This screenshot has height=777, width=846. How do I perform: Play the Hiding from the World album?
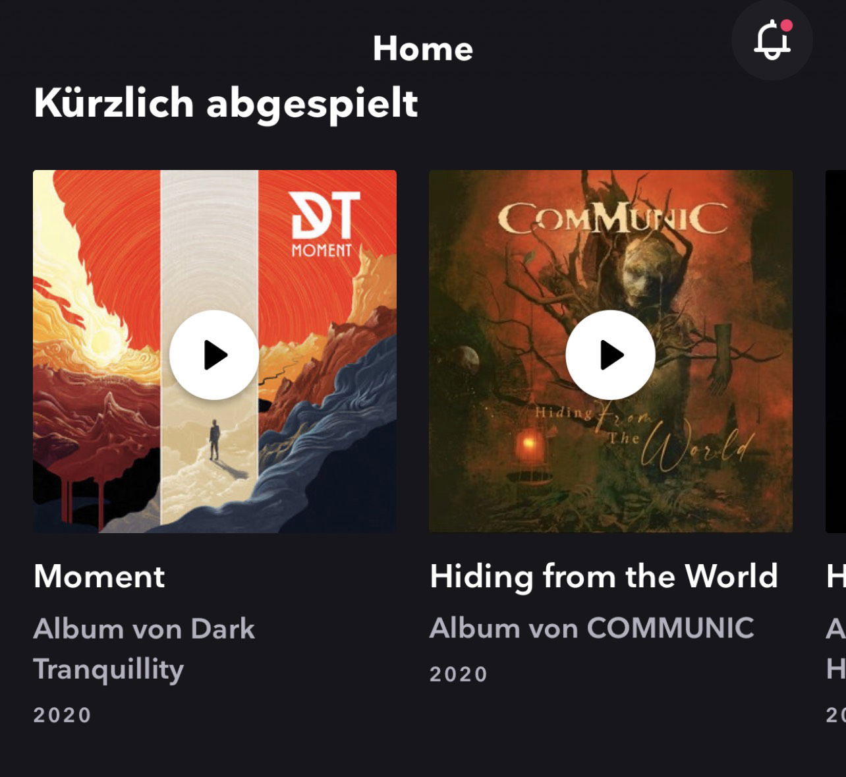click(x=611, y=355)
